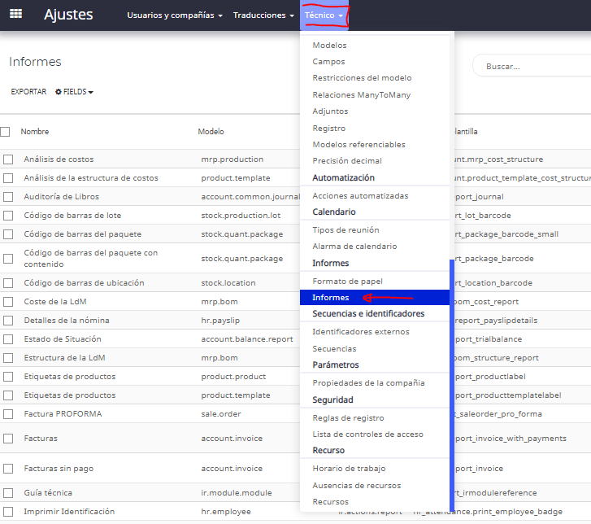Open Lista de controles de acceso entry

pyautogui.click(x=368, y=434)
